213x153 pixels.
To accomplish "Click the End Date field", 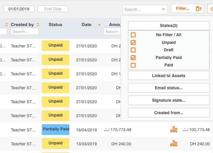I will (x=53, y=9).
